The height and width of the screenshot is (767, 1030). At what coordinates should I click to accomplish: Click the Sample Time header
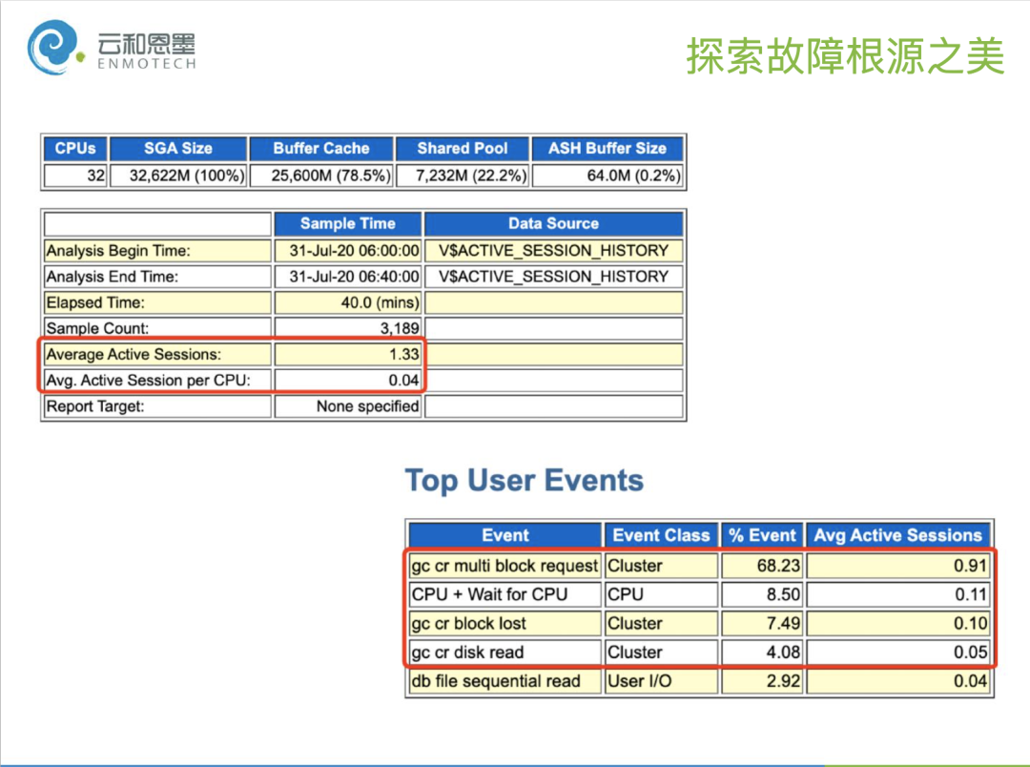pyautogui.click(x=347, y=223)
